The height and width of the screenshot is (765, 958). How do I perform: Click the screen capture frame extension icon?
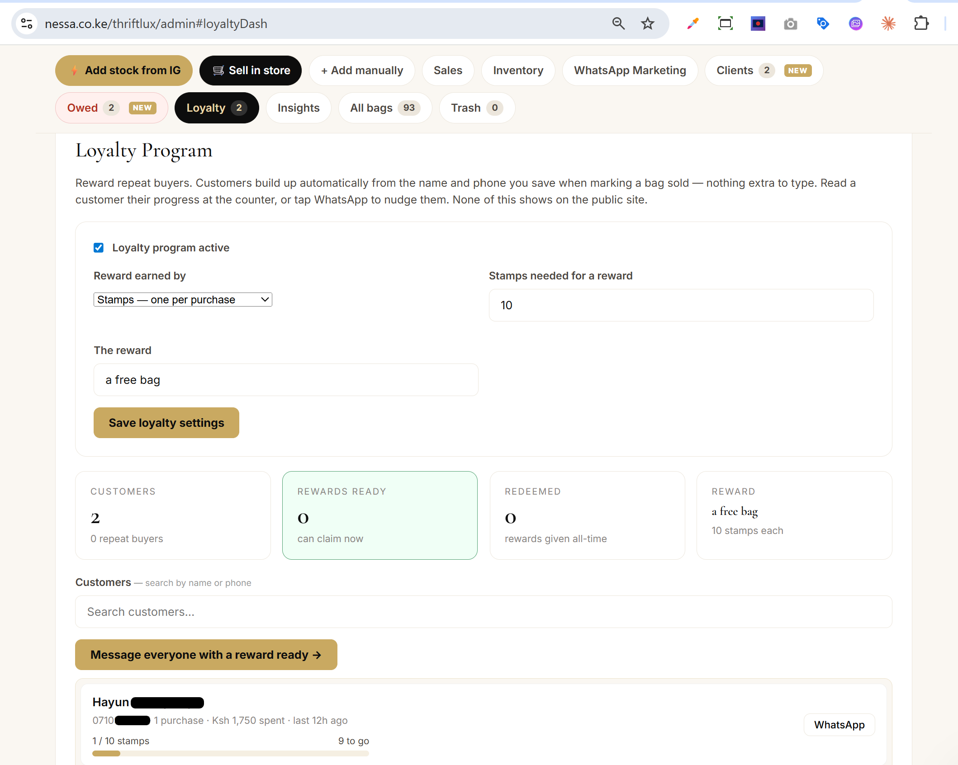click(726, 24)
